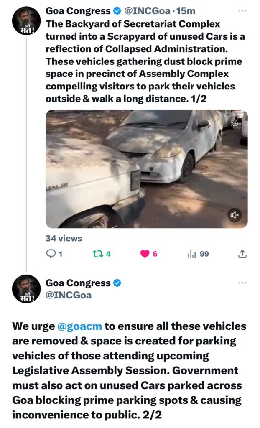Unmute the video with speaker icon

(235, 215)
